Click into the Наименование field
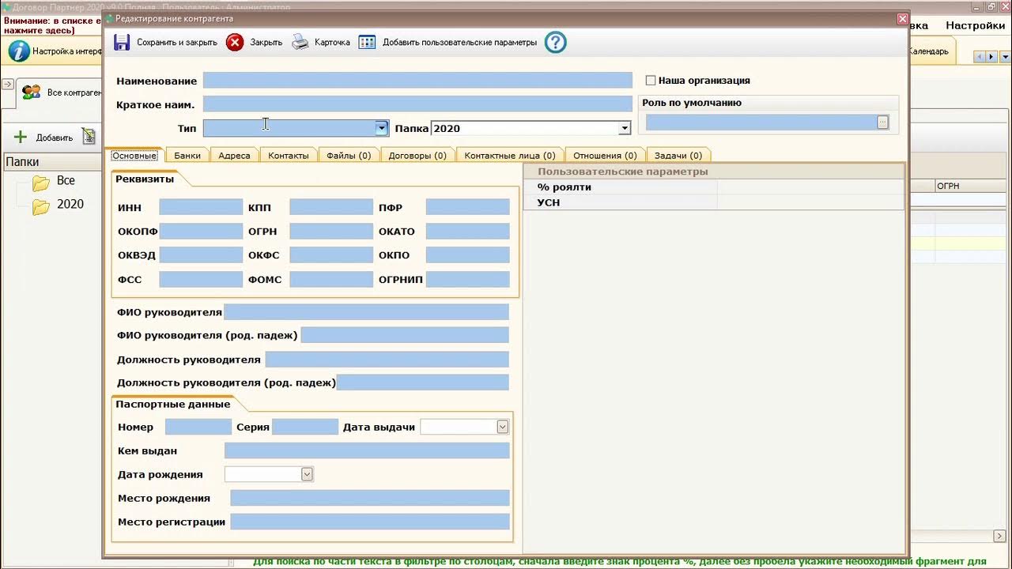The width and height of the screenshot is (1012, 569). pyautogui.click(x=417, y=81)
